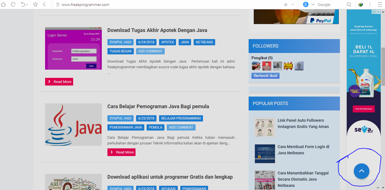Open Cara Menambahkan Tanggal Secara Otomatis popular post
The width and height of the screenshot is (385, 190).
[x=303, y=179]
